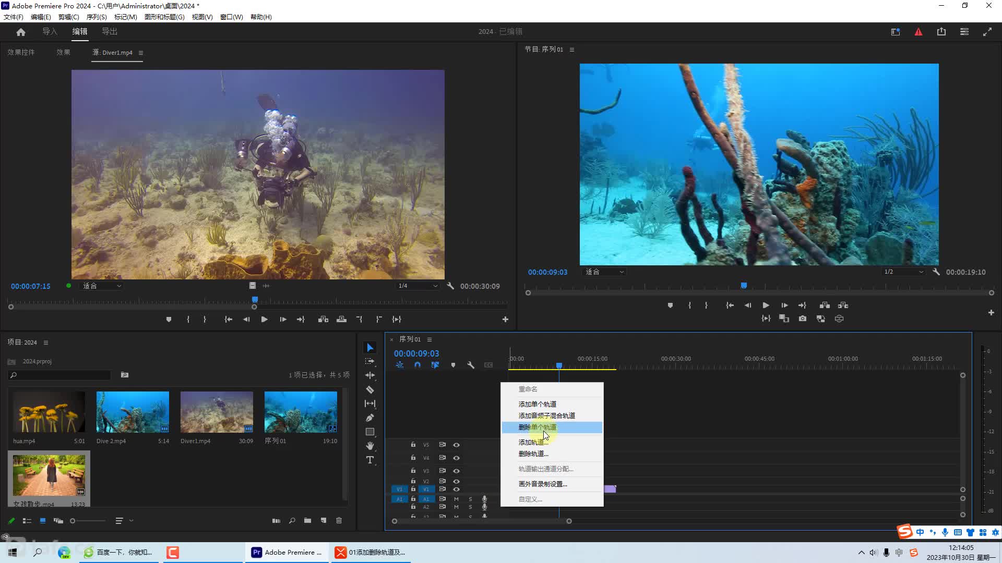
Task: Select the Rectangle tool
Action: [x=370, y=432]
